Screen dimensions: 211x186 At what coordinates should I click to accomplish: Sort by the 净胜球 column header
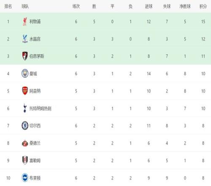click(x=185, y=6)
